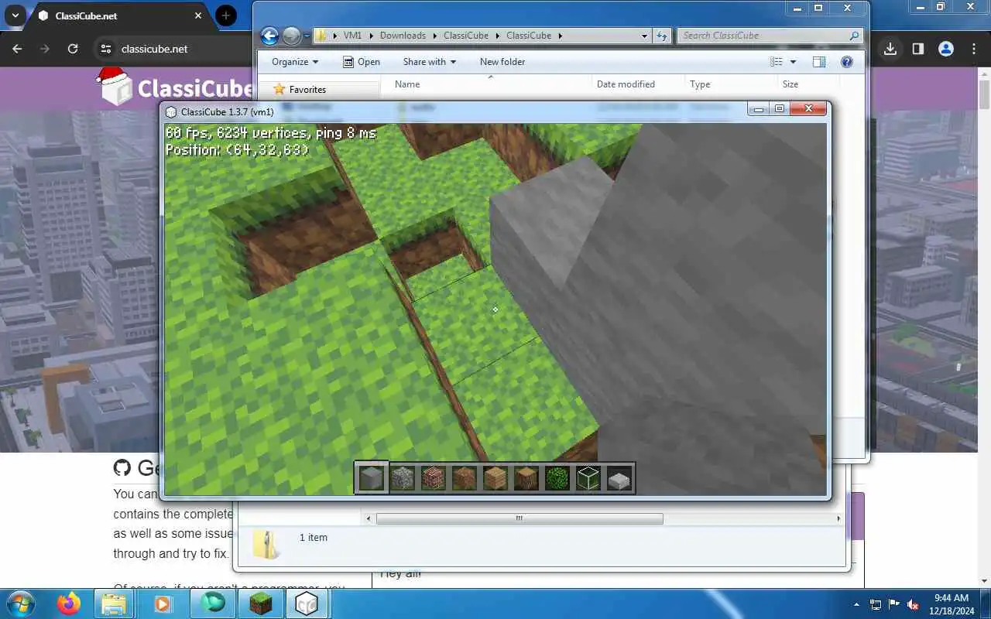Open Firefox from the taskbar
This screenshot has width=991, height=619.
[x=69, y=604]
